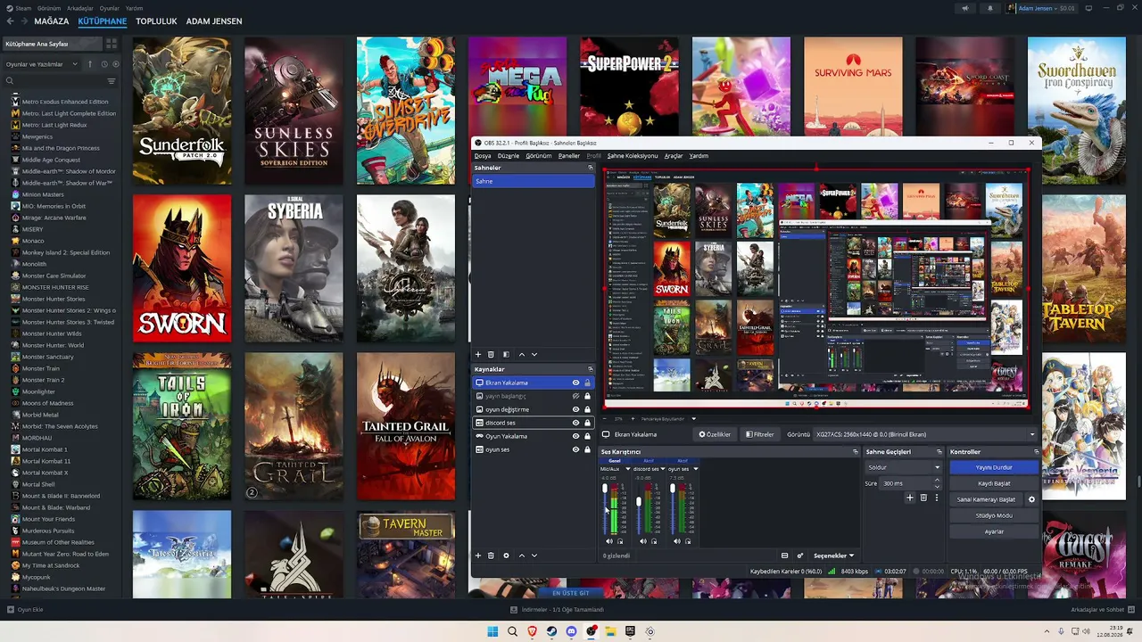Image resolution: width=1142 pixels, height=642 pixels.
Task: Open transition three-dot options menu
Action: point(936,498)
